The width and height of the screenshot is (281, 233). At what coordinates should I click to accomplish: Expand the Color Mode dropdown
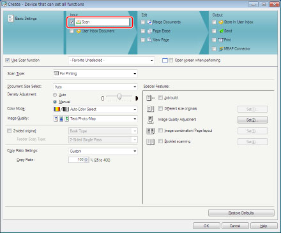pos(95,109)
